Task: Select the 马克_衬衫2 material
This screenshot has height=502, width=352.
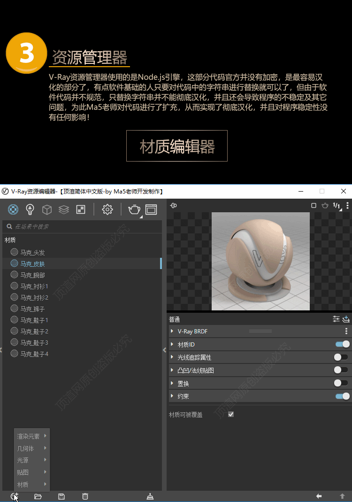Action: pyautogui.click(x=82, y=297)
